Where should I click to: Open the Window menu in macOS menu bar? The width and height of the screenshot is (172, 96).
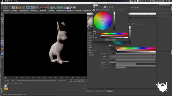[x=16, y=1]
